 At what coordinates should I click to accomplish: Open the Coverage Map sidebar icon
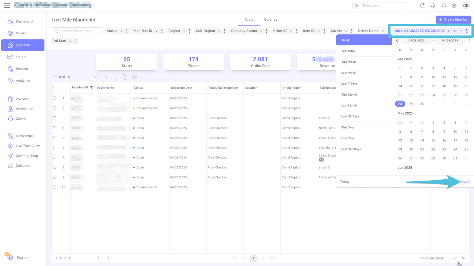pos(10,156)
